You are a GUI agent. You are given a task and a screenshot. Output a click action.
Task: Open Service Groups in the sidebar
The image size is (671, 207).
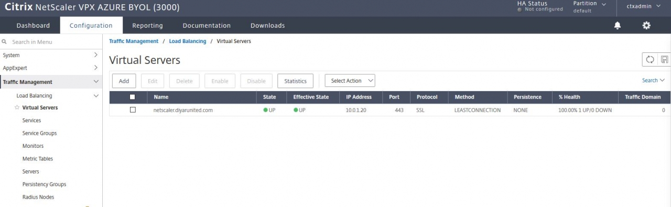(x=39, y=133)
